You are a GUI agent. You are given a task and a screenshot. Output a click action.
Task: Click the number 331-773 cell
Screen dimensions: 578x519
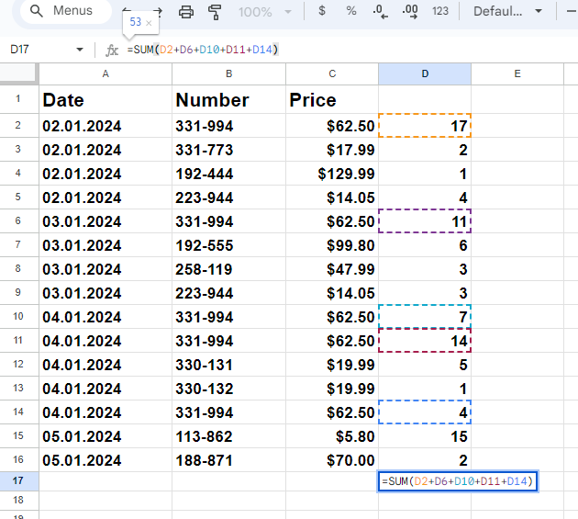(x=229, y=150)
